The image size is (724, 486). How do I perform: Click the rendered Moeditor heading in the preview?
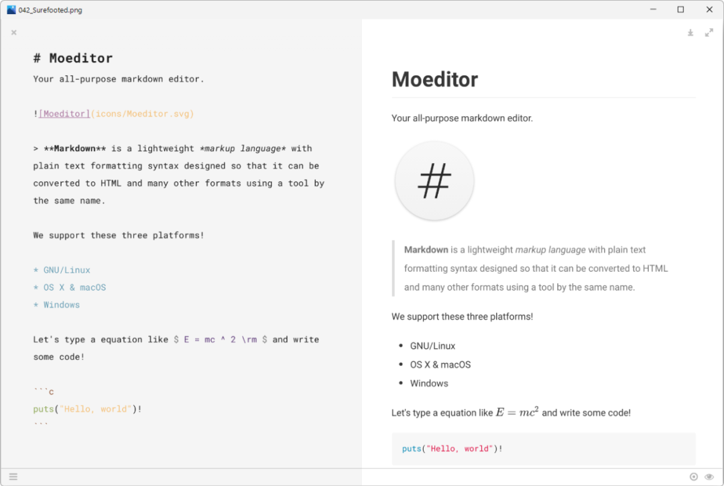click(434, 80)
